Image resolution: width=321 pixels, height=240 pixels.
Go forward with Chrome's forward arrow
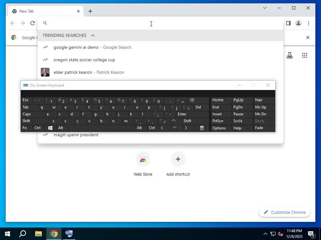23,23
